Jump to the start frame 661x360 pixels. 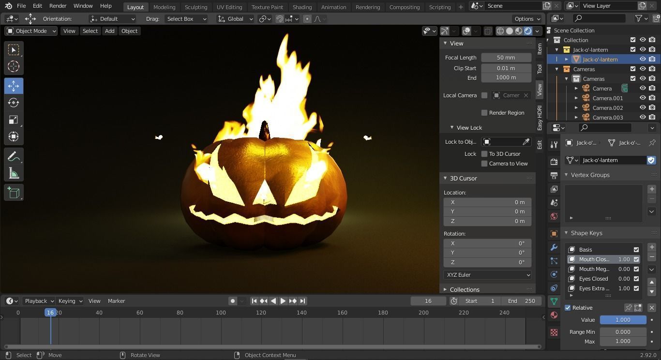tap(254, 301)
